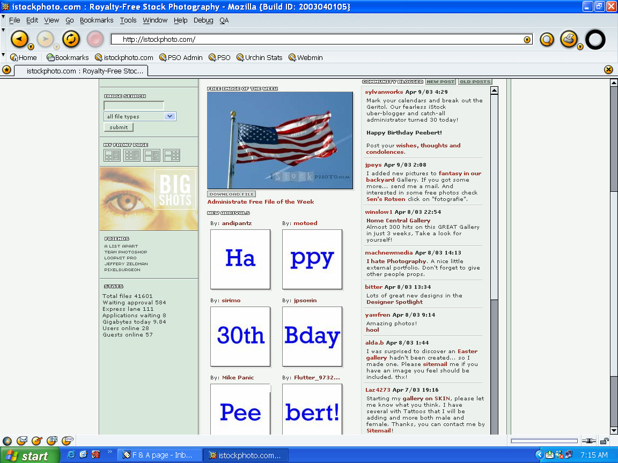Choose the second My Front Page layout icon
This screenshot has height=463, width=618.
131,155
